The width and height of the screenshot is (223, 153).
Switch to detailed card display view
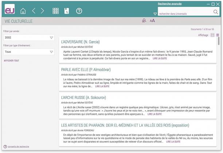(x=212, y=35)
